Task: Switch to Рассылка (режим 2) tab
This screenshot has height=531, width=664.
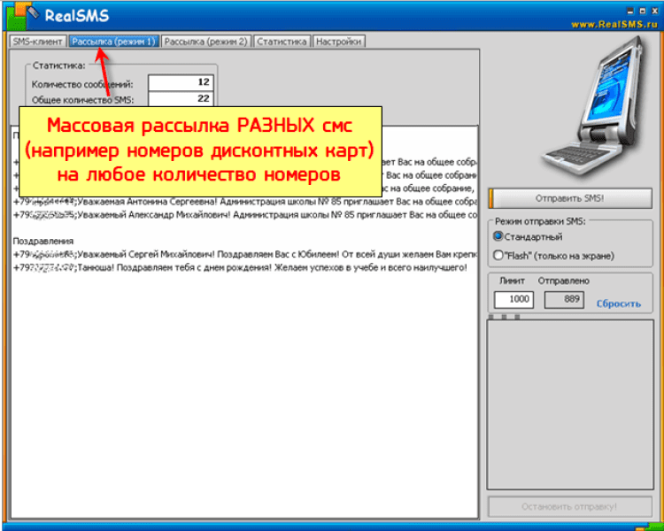Action: (x=205, y=42)
